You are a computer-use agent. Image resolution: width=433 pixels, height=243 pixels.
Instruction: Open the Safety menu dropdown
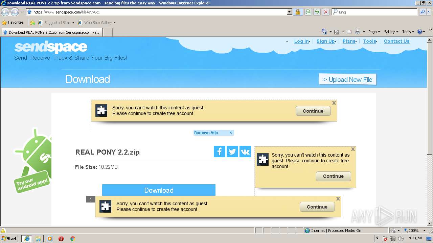click(x=391, y=32)
